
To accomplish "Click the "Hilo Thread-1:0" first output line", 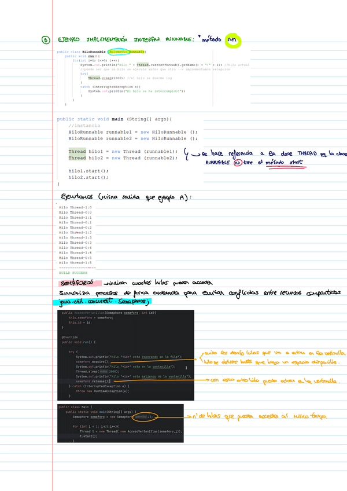I will (x=75, y=208).
